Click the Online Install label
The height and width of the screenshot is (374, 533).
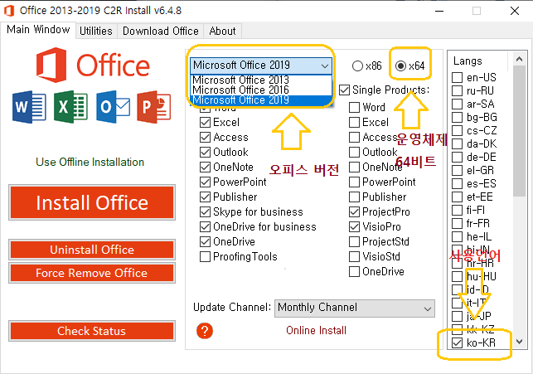pyautogui.click(x=316, y=331)
